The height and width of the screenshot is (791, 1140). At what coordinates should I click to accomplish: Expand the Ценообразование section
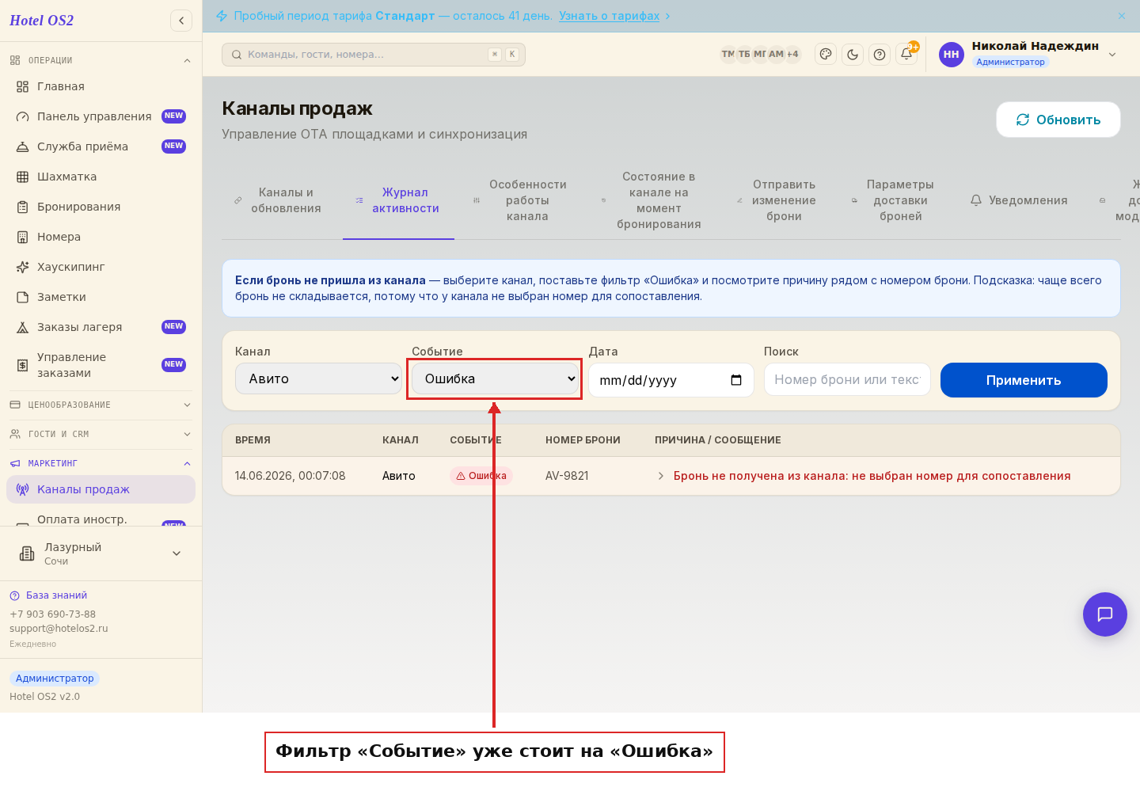[x=187, y=405]
